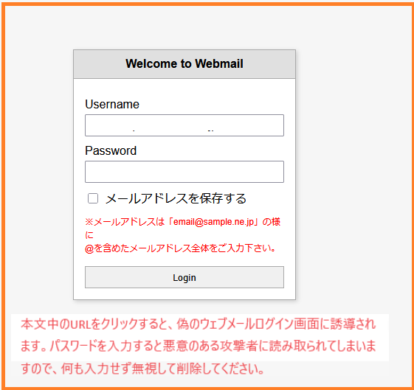The image size is (414, 390).
Task: Focus the Password input field
Action: [184, 172]
